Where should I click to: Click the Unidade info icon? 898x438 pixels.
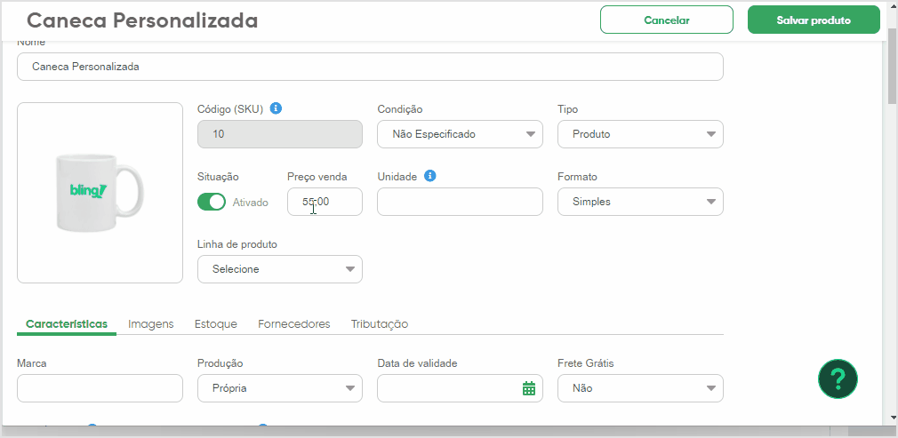point(430,176)
